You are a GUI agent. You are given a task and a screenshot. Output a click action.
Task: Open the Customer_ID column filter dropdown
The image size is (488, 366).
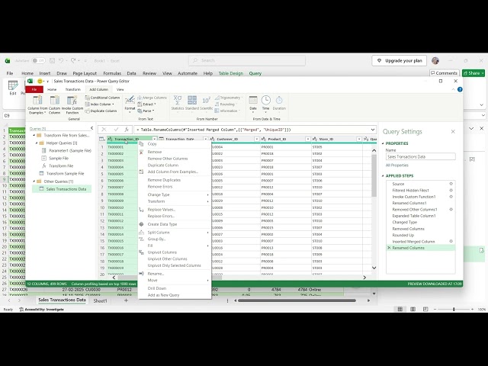[x=257, y=139]
